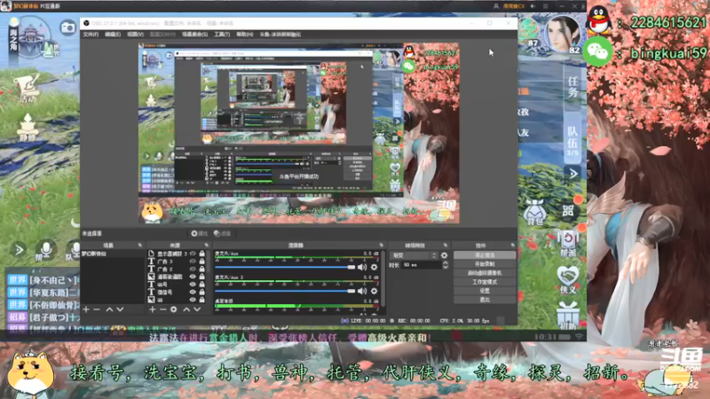Viewport: 710px width, 399px height.
Task: Open OBS 设置 settings button
Action: [x=484, y=291]
